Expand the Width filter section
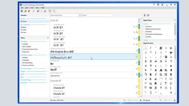Screen dimensions: 189x106 point(48,74)
